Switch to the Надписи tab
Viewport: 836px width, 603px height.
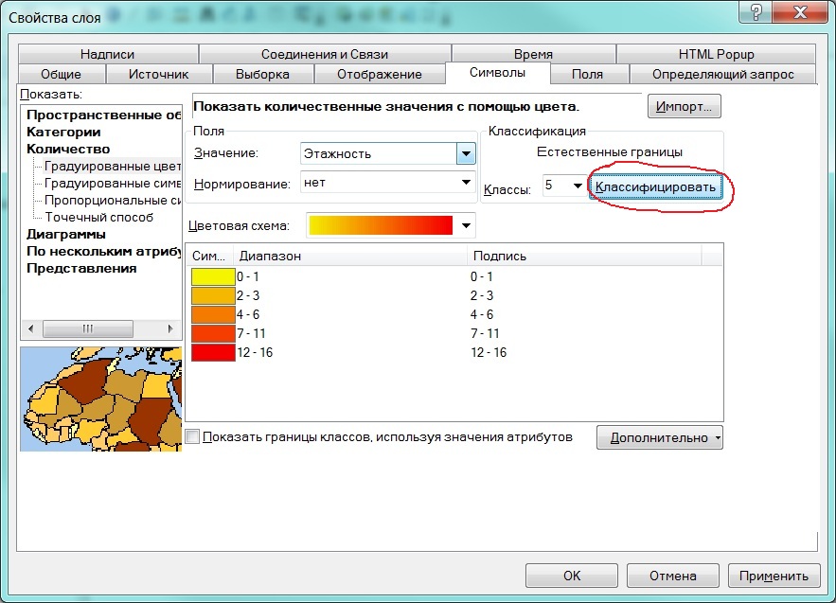[107, 54]
